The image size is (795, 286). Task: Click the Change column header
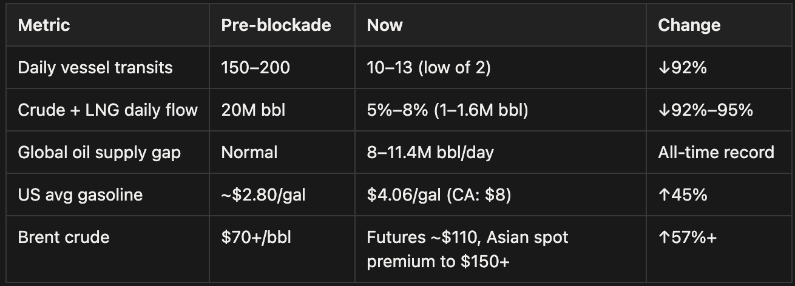689,25
